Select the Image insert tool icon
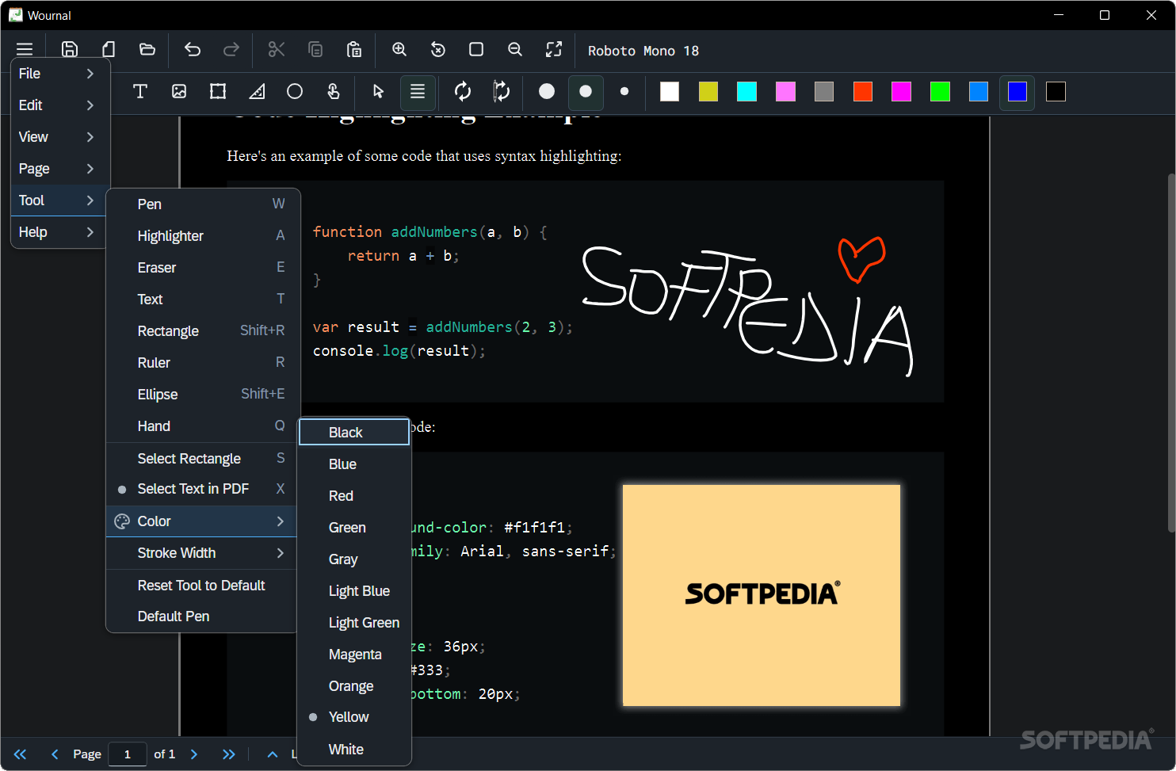1176x771 pixels. (179, 92)
